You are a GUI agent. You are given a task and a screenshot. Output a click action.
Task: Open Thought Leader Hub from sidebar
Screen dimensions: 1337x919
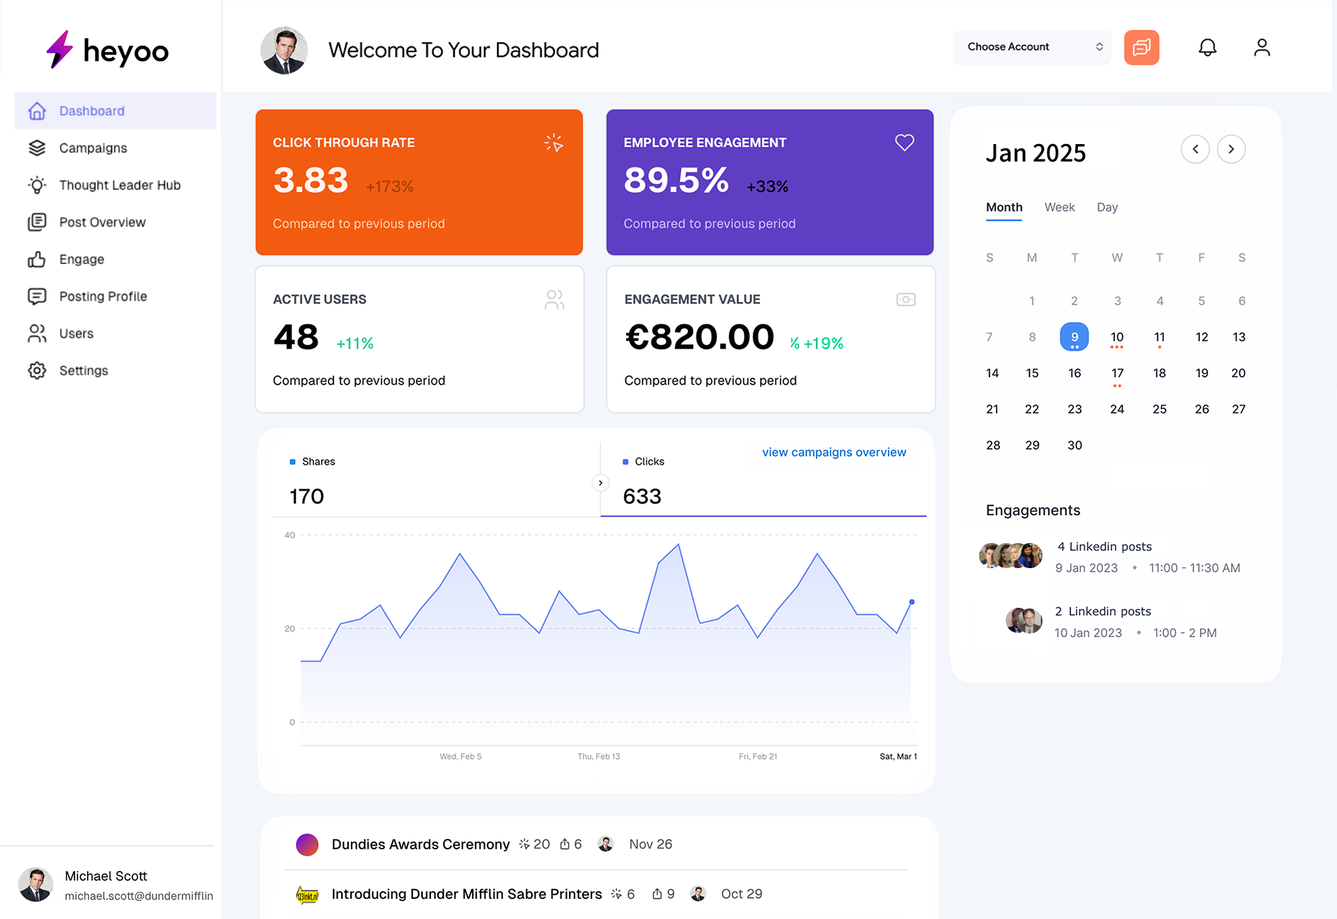(x=119, y=185)
